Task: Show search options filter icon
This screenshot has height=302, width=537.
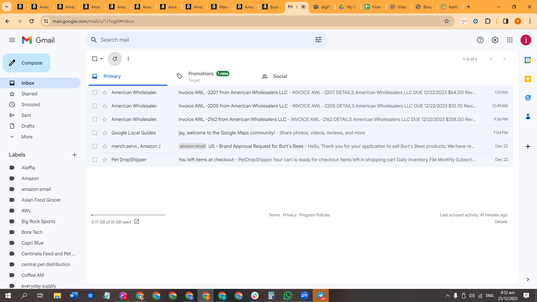Action: (x=318, y=40)
